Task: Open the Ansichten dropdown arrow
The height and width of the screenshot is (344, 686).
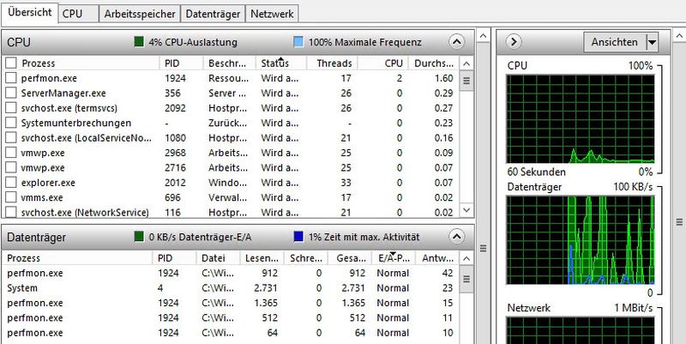Action: (652, 42)
